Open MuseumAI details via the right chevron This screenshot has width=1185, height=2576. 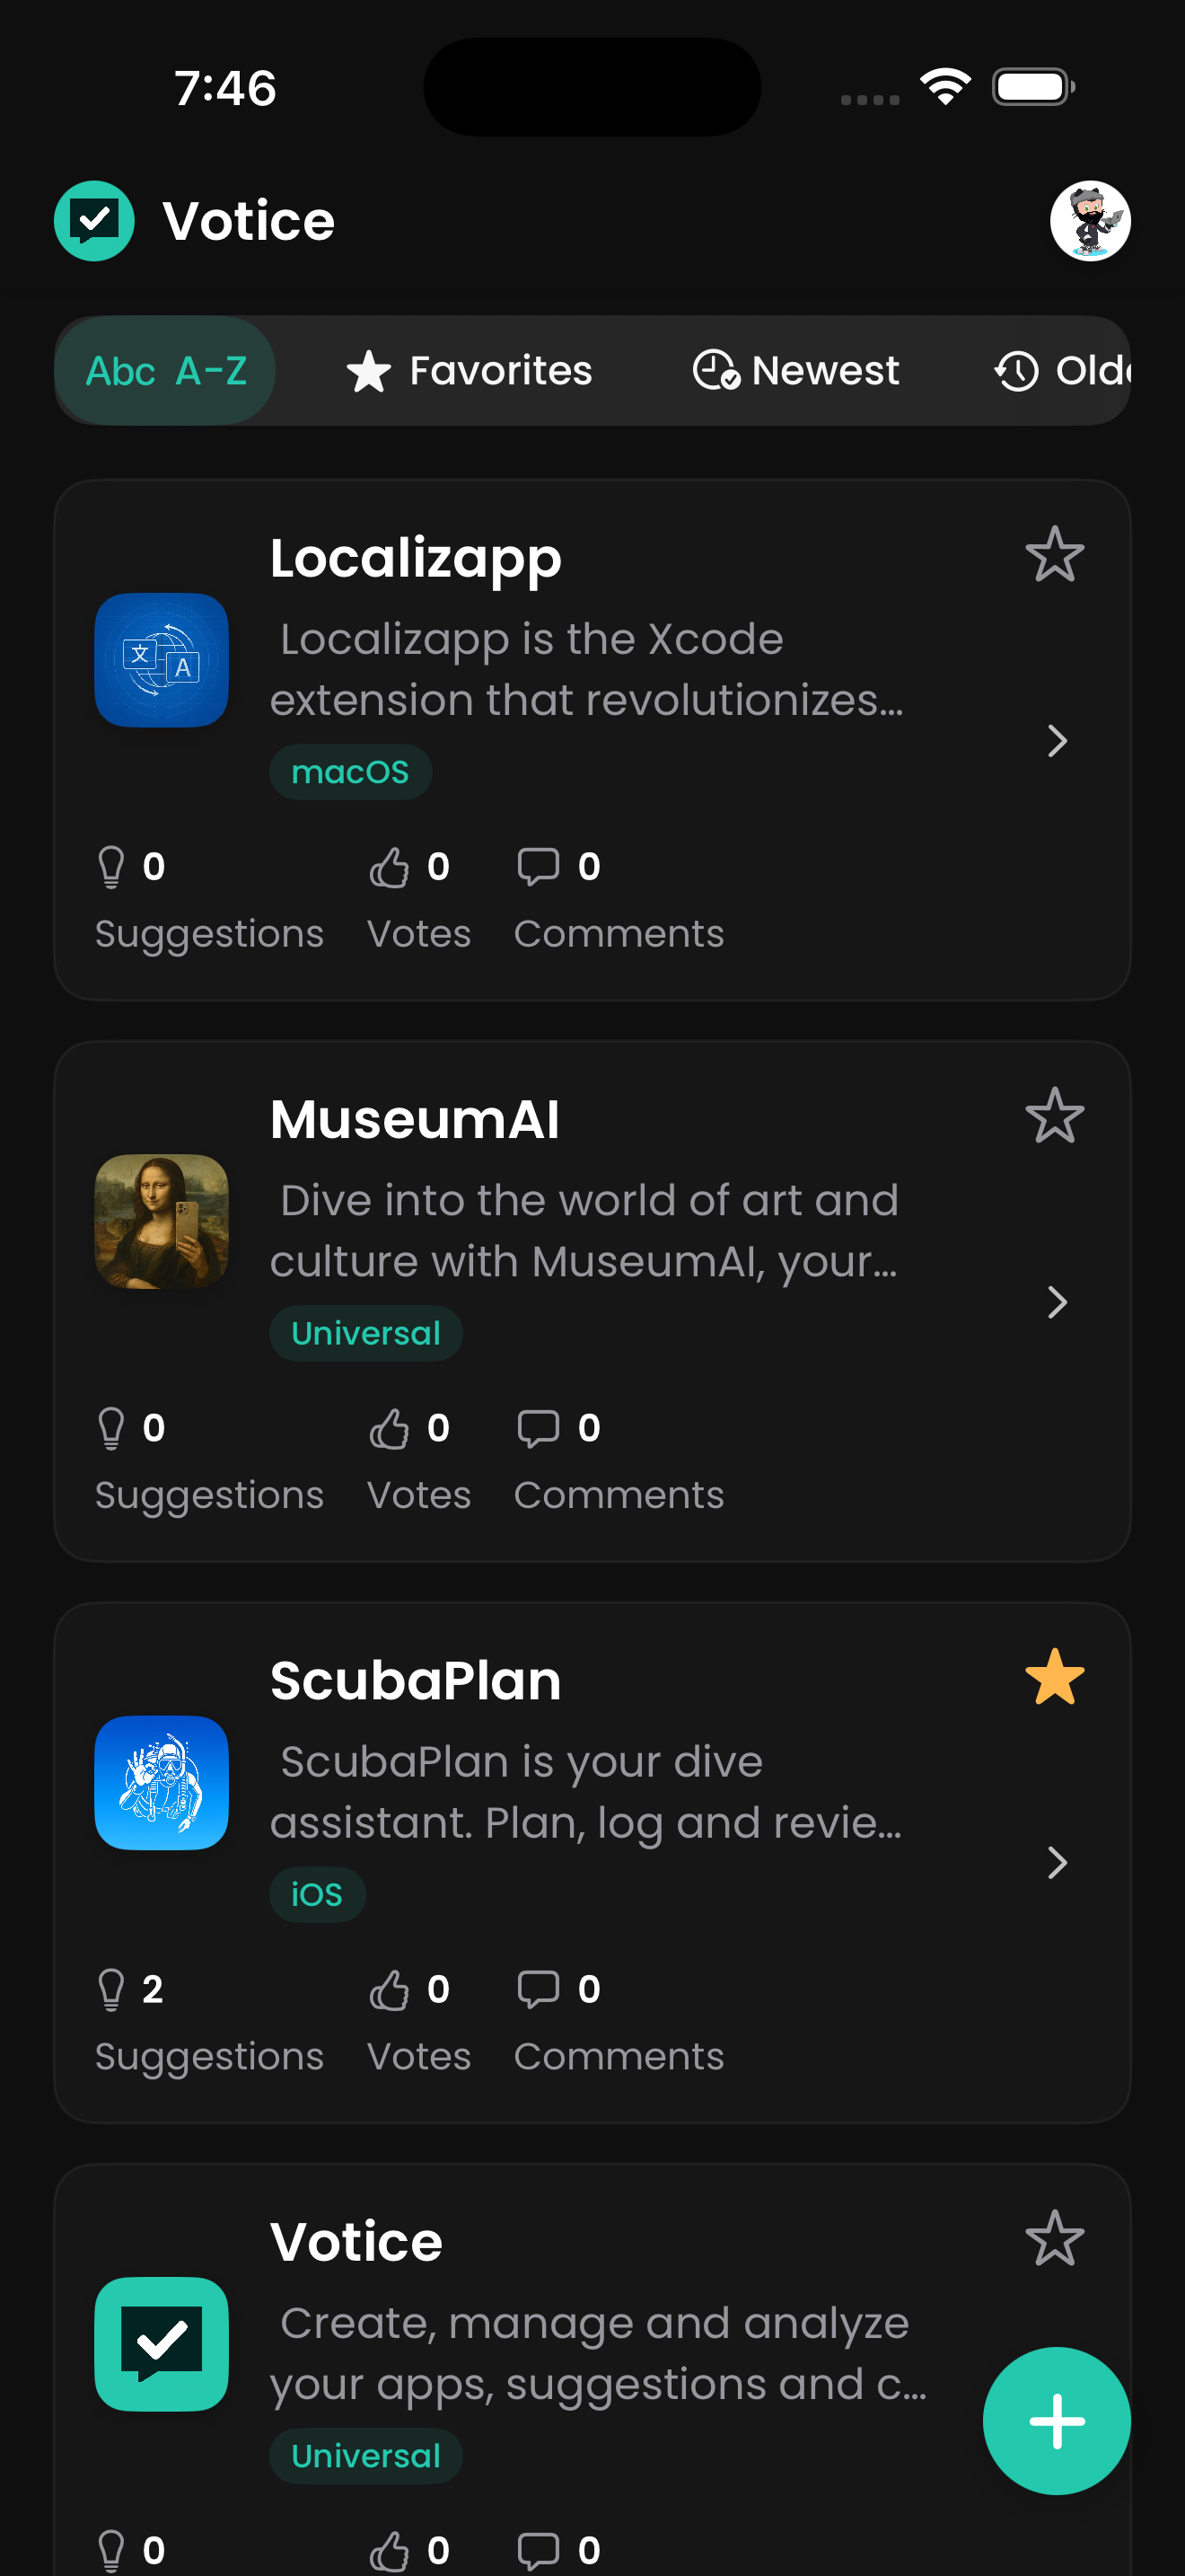1058,1302
